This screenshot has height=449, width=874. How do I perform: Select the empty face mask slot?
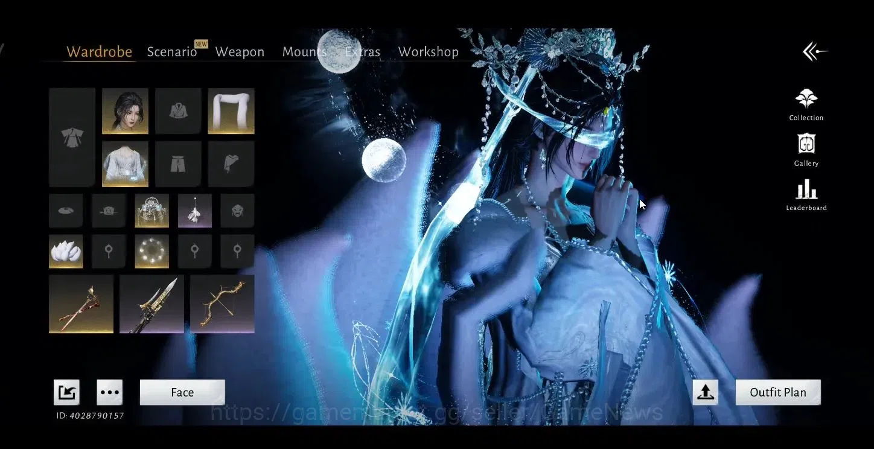pos(237,211)
